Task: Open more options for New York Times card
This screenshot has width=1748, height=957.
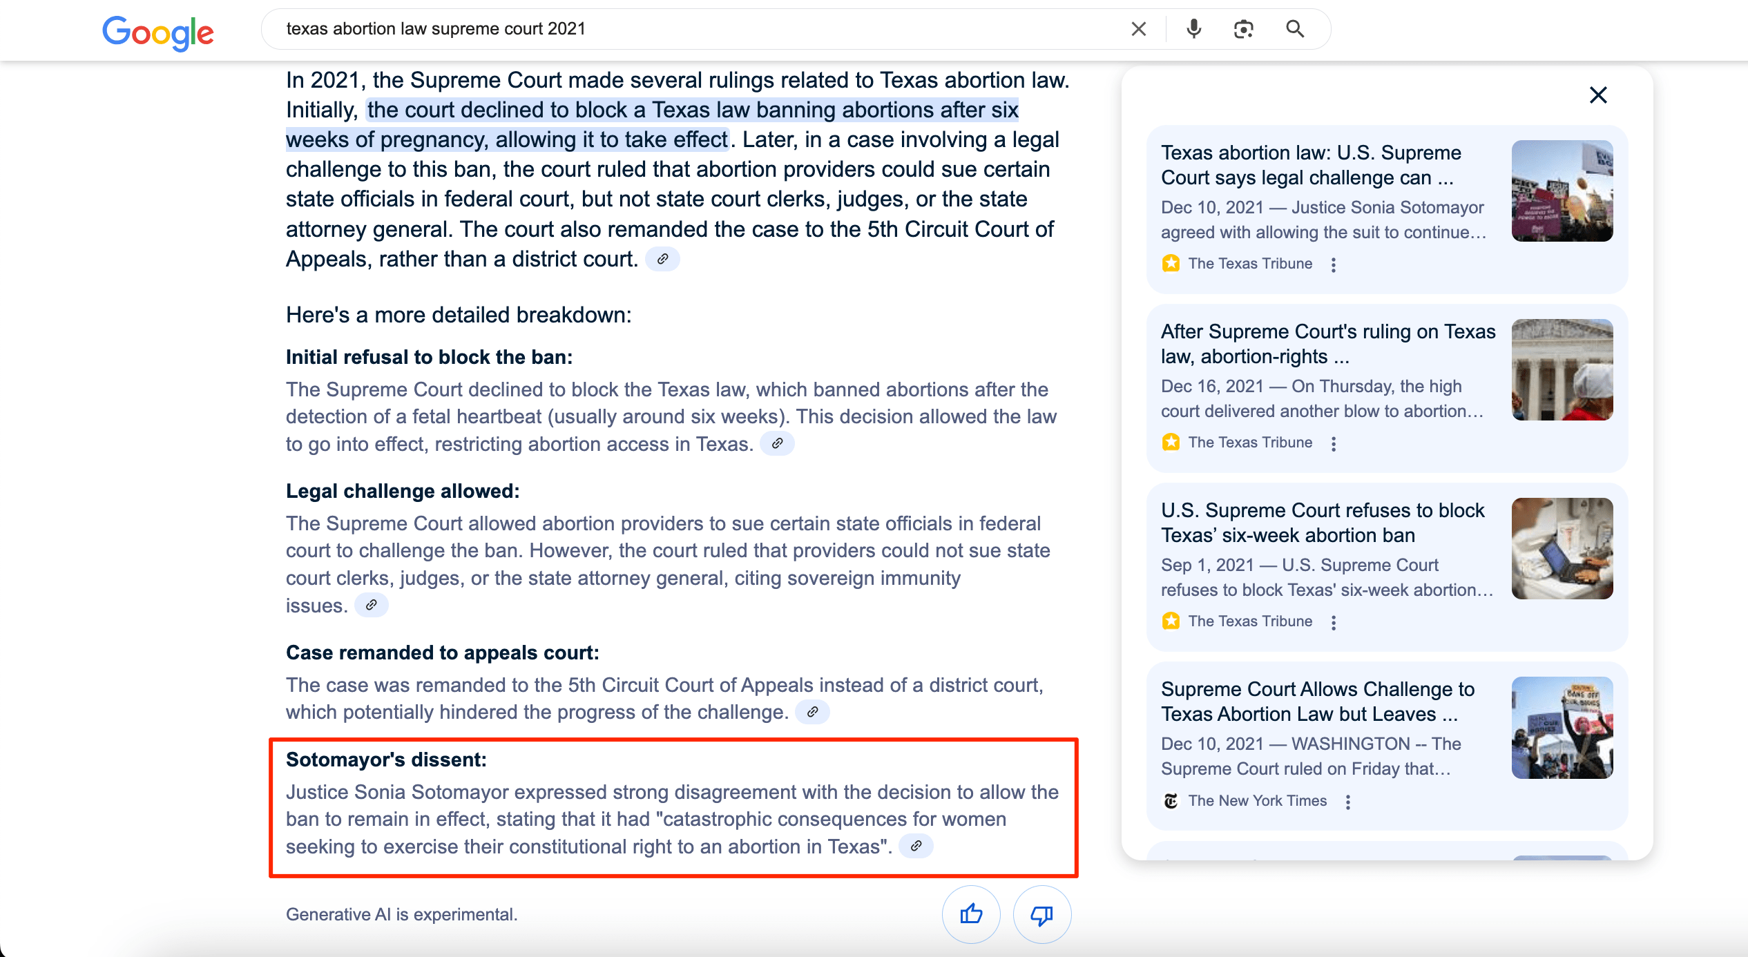Action: (1348, 801)
